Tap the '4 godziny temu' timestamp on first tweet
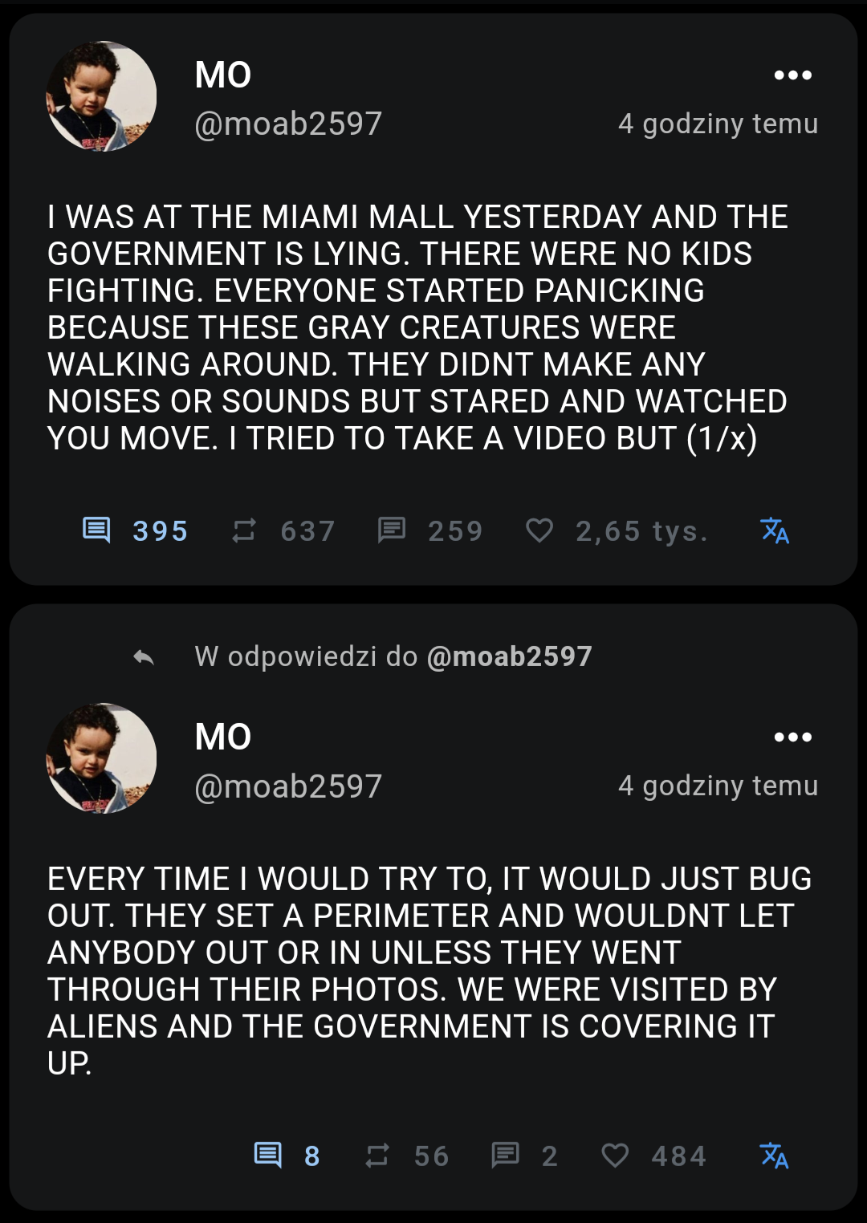 (x=718, y=124)
